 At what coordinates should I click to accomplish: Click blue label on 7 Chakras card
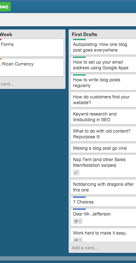(79, 197)
